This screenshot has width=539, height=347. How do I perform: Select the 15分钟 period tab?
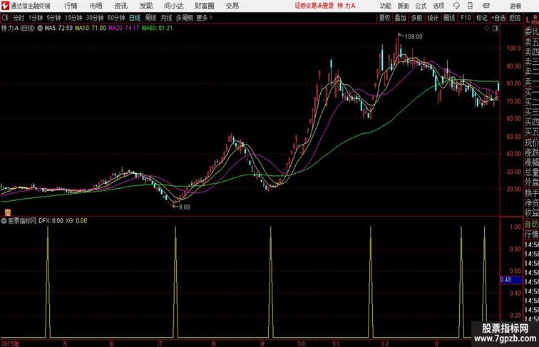coord(73,18)
